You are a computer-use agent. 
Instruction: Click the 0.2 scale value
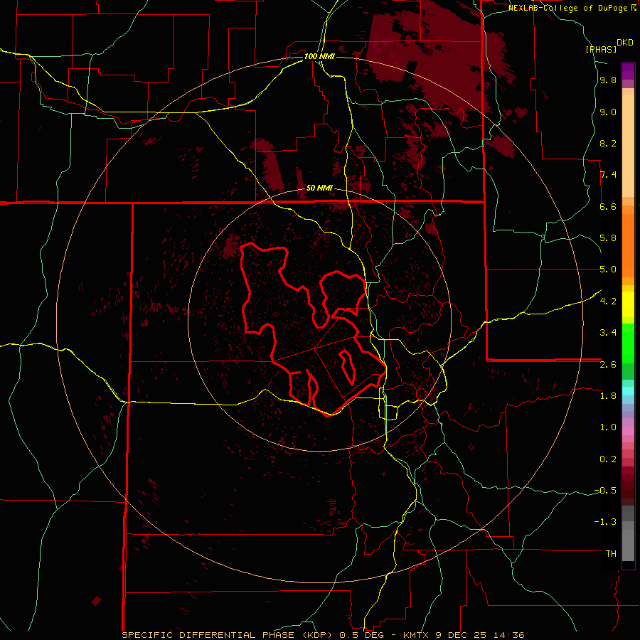click(x=608, y=459)
